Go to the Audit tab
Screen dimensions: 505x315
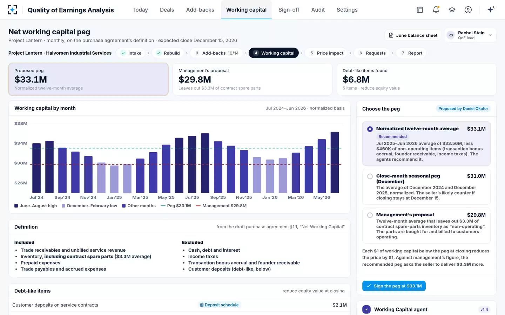[318, 10]
